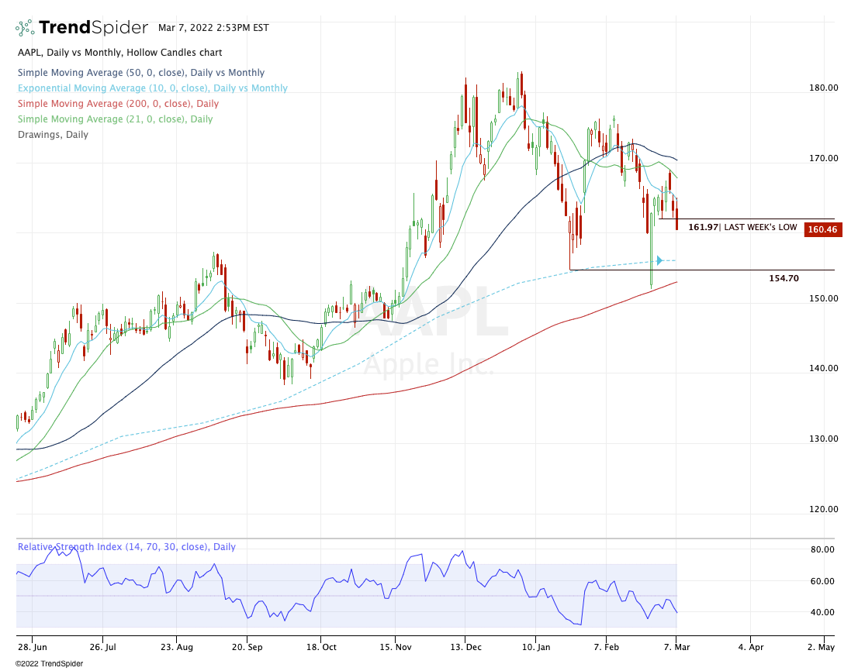Select the Simple Moving Average (21) legend entry
Viewport: 858px width, 671px height.
[115, 119]
